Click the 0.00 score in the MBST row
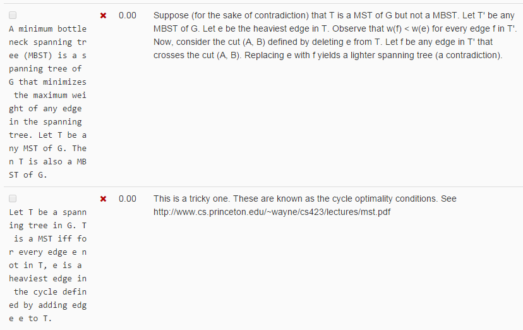The image size is (523, 330). click(x=128, y=16)
